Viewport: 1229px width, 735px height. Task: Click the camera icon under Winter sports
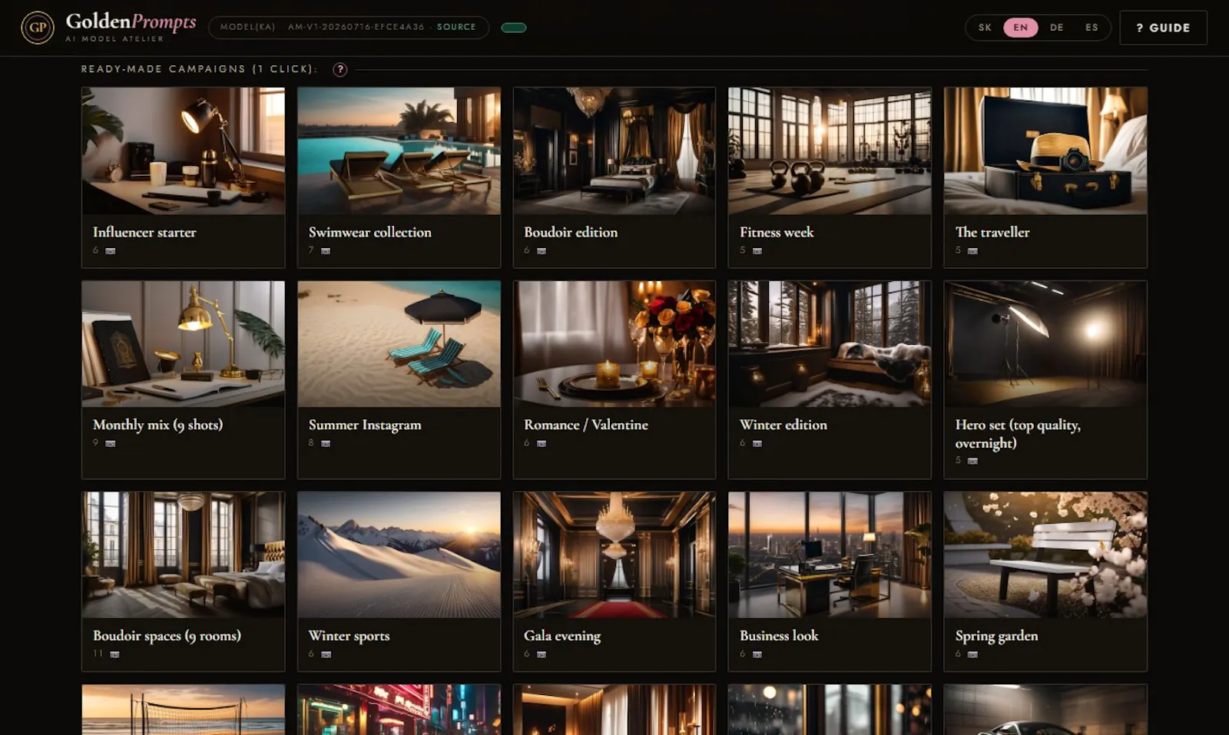[x=326, y=655]
